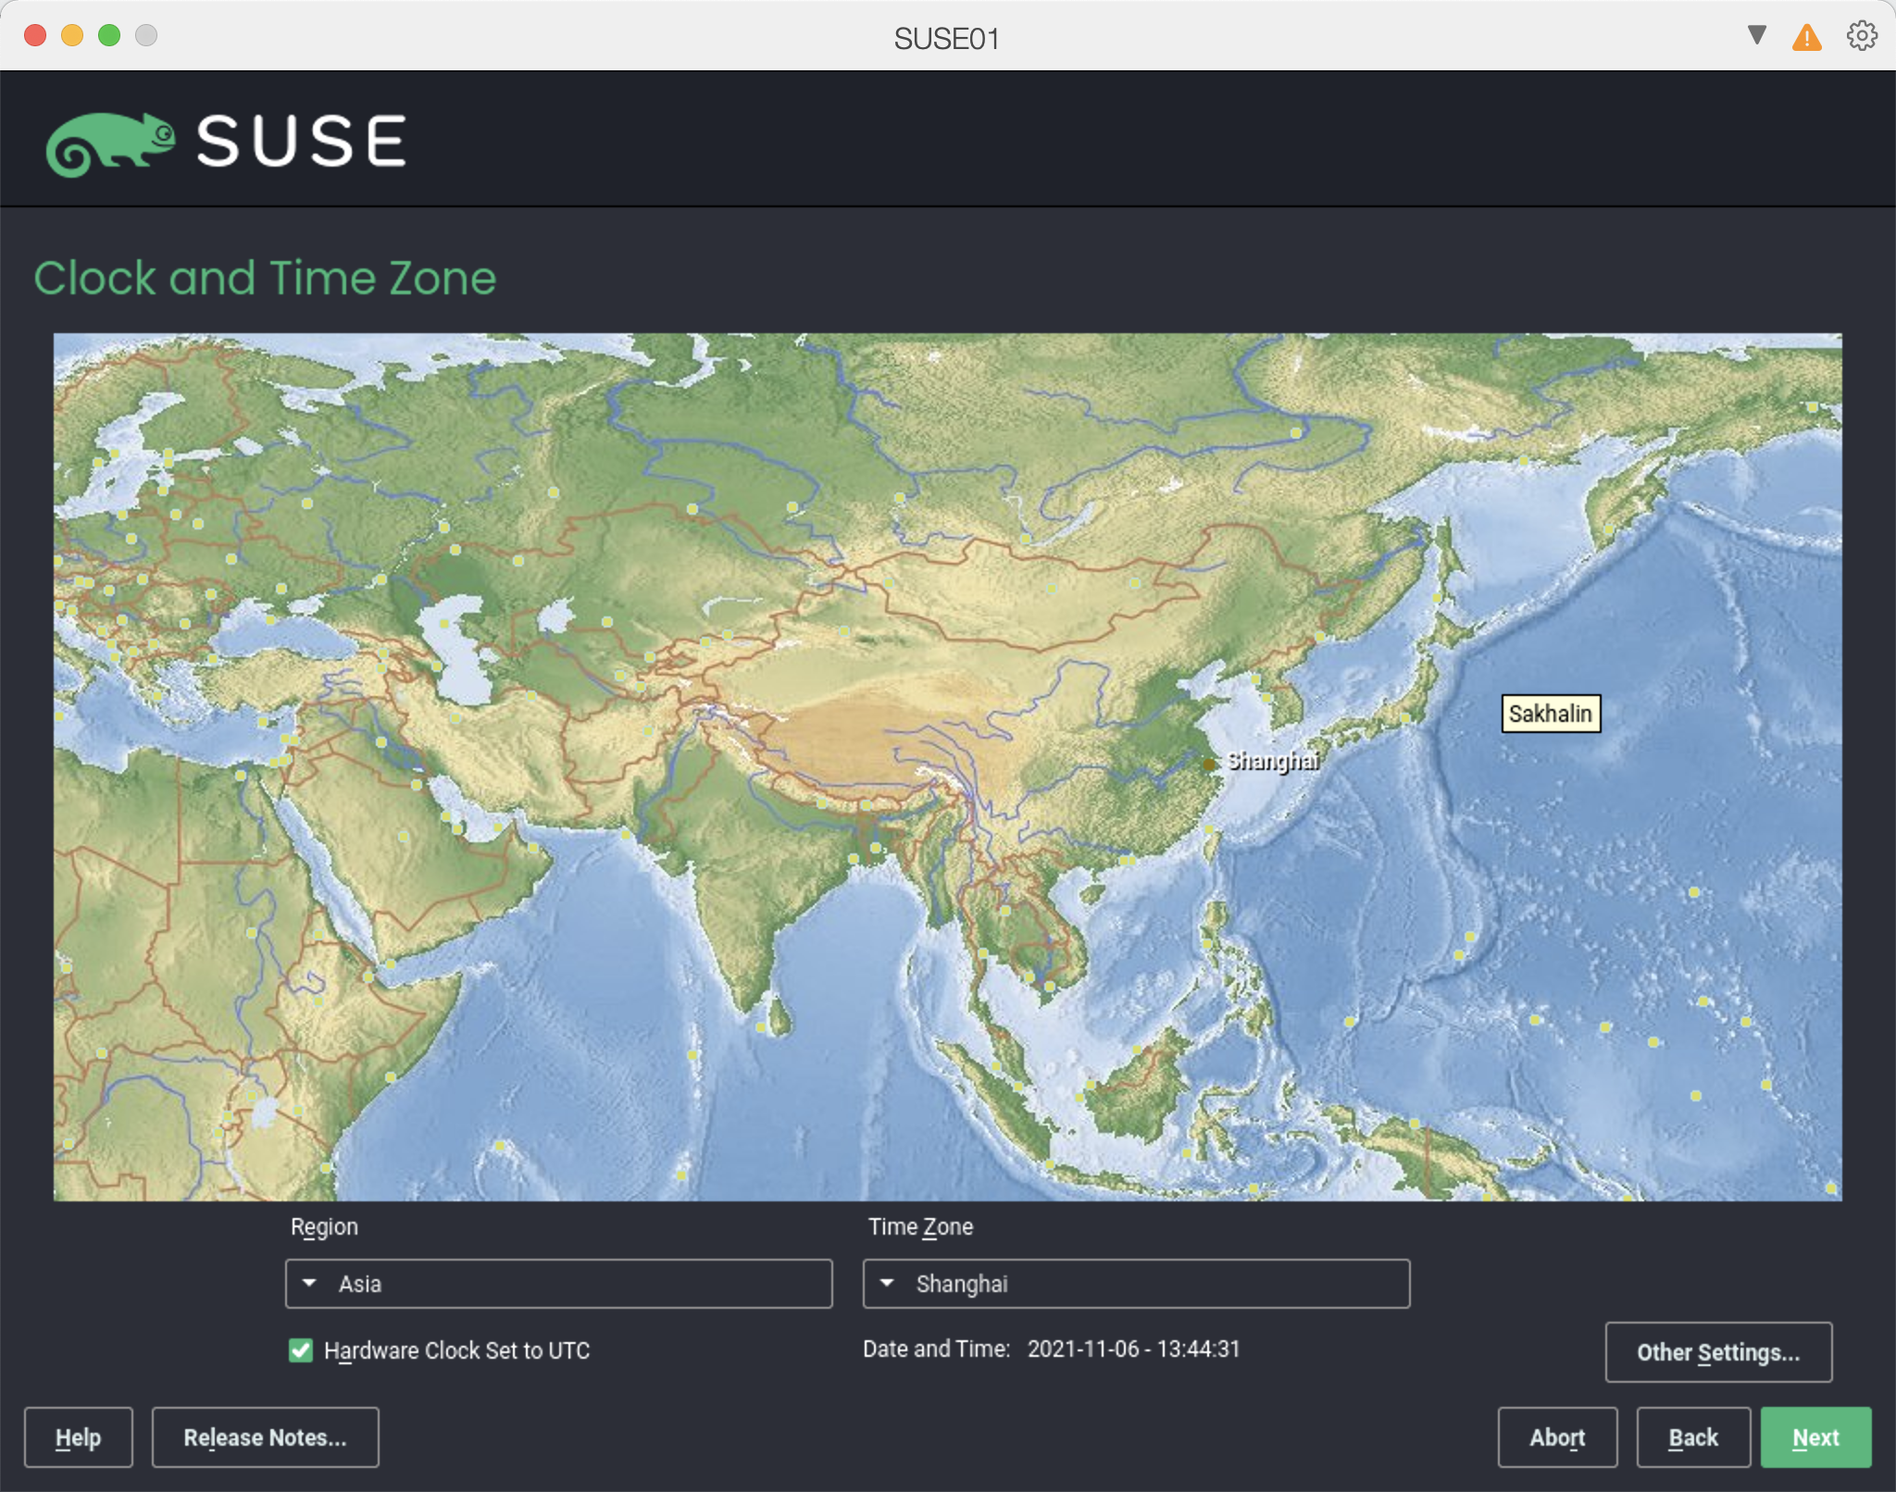Click the Help button
This screenshot has height=1492, width=1896.
coord(78,1437)
